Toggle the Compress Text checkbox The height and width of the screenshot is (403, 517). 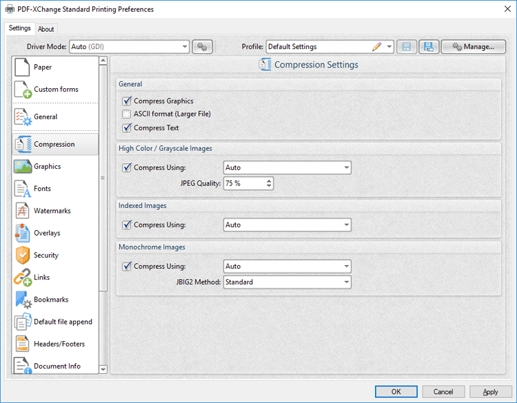127,127
